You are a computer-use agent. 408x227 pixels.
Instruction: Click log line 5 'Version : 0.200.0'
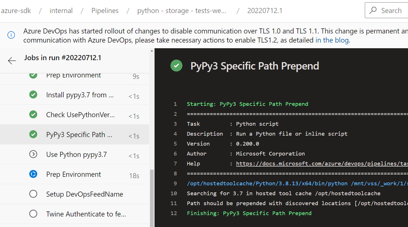pyautogui.click(x=223, y=144)
